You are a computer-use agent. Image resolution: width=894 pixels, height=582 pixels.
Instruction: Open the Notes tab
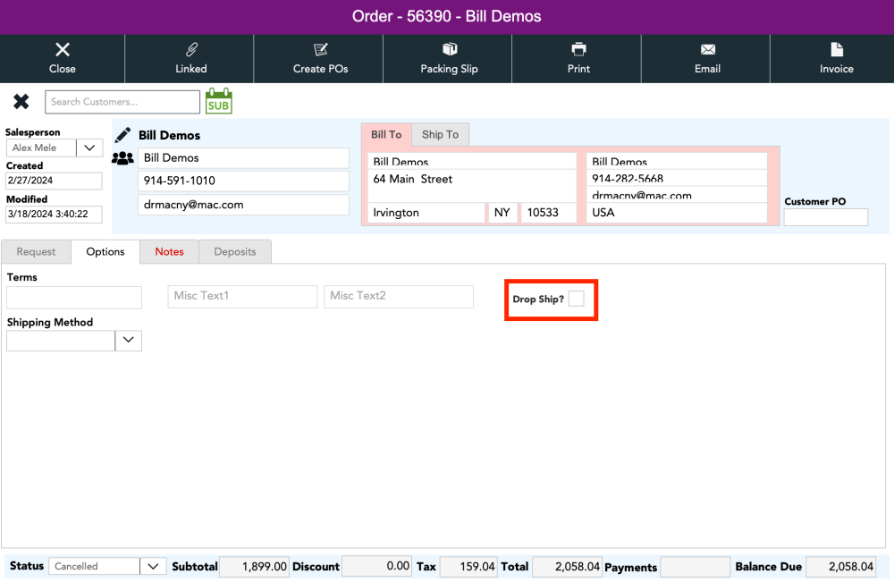(x=169, y=252)
